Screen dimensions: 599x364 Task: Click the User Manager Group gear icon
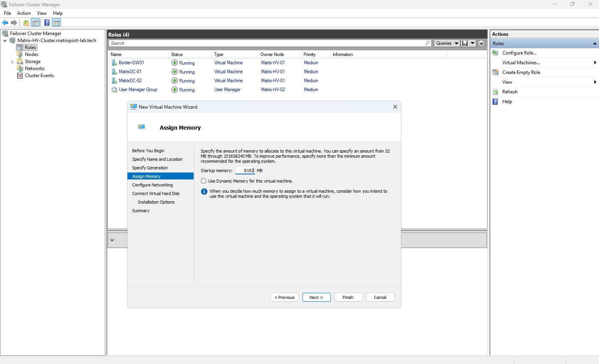pyautogui.click(x=114, y=90)
